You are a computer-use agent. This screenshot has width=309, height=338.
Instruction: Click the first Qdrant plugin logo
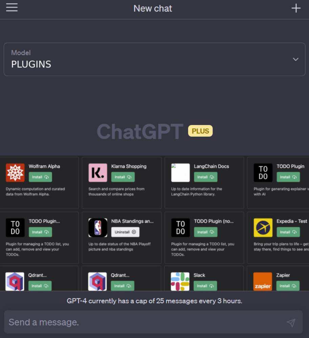coord(15,281)
